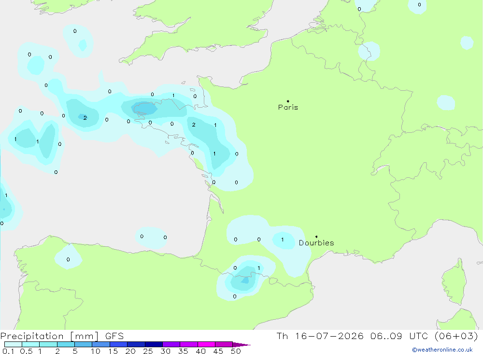Select the lightest cyan legend swatch above 0.1
The height and width of the screenshot is (354, 483).
13,344
